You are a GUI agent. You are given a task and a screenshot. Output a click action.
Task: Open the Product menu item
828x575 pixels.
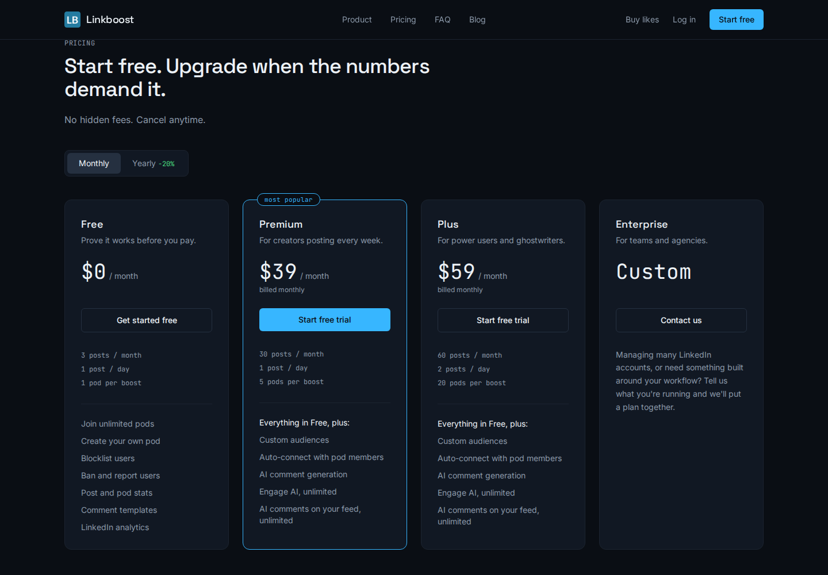click(x=356, y=20)
